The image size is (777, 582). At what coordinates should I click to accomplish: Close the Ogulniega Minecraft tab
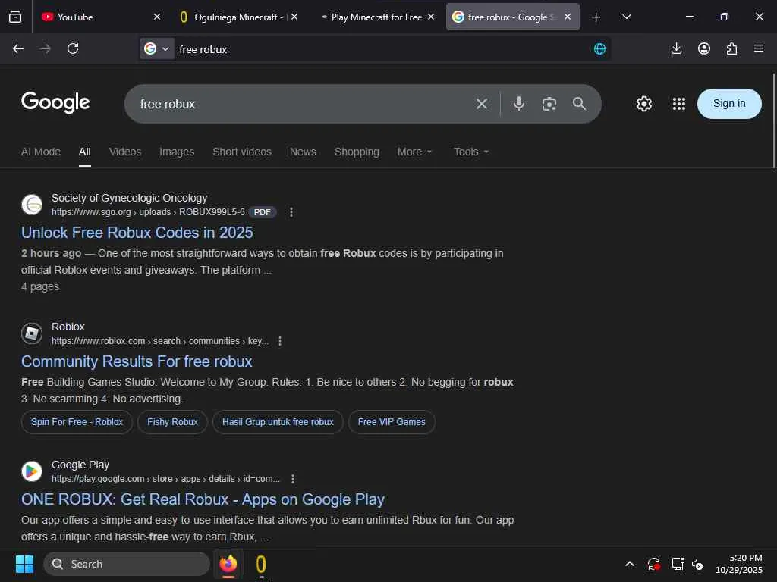pos(294,17)
